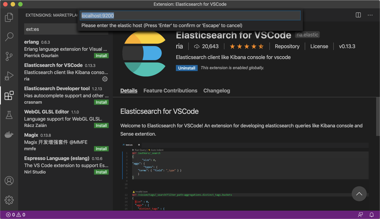
Task: Open the Manage gear in activity bar
Action: coord(9,200)
